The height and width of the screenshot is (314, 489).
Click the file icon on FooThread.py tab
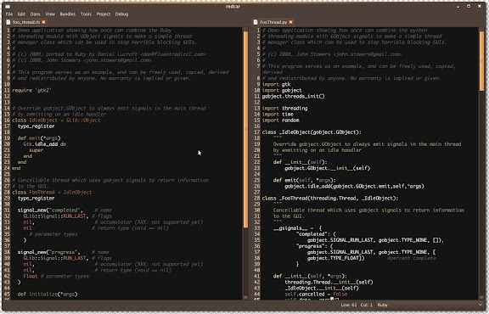tap(256, 22)
